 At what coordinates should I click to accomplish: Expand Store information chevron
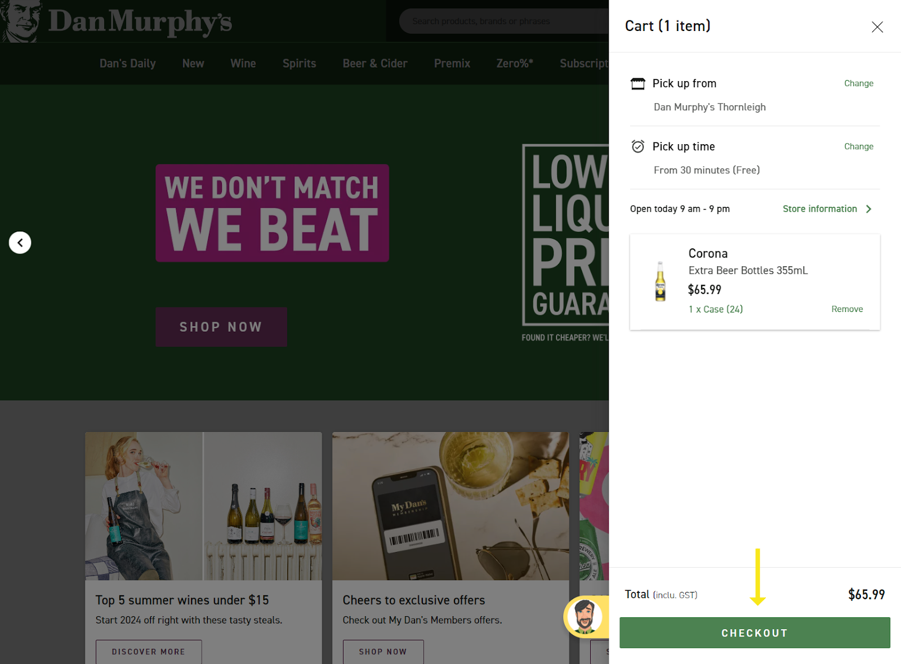tap(868, 209)
